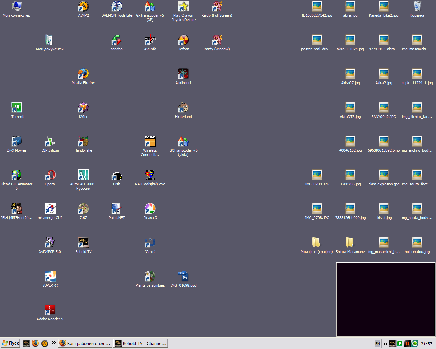
Task: Launch Firefox from quick launch bar
Action: 35,343
